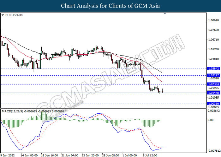Image resolution: width=221 pixels, height=157 pixels.
Task: Click the 1.00085 price axis value
Action: point(213,107)
